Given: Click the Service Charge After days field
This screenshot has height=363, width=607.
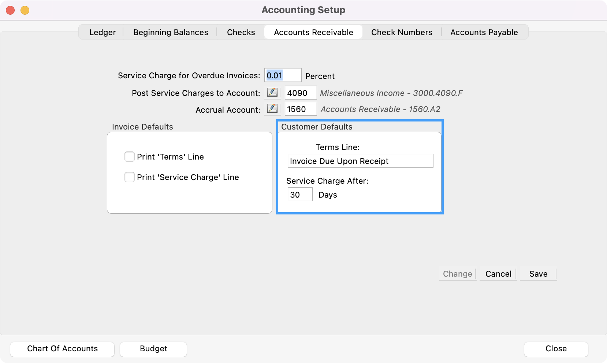Looking at the screenshot, I should pos(300,195).
